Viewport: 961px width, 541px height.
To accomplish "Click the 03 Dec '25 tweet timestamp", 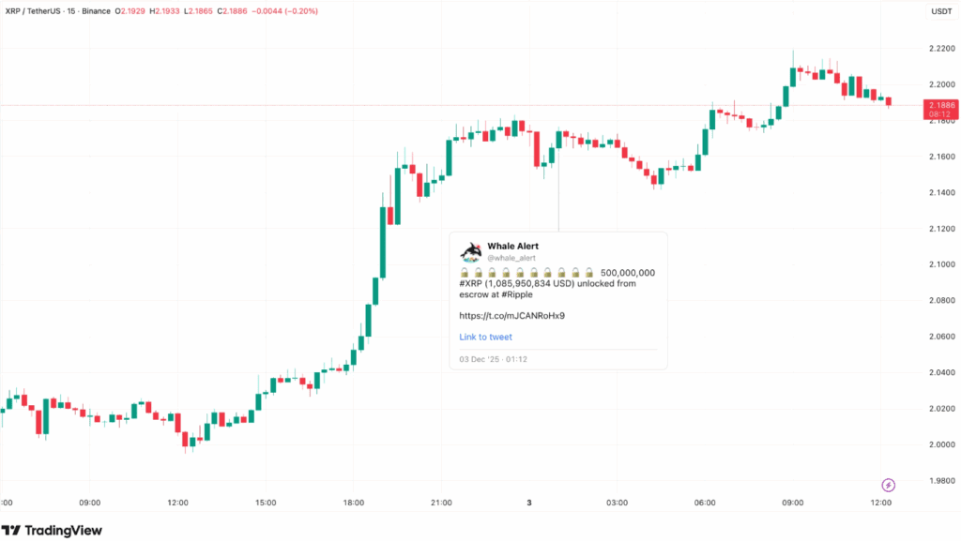I will pyautogui.click(x=493, y=359).
